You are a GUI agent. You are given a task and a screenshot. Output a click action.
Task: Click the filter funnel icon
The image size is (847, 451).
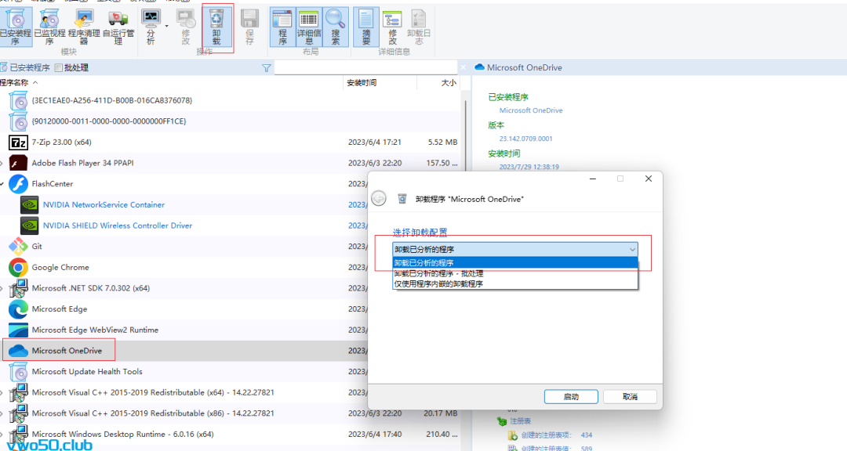(x=267, y=68)
